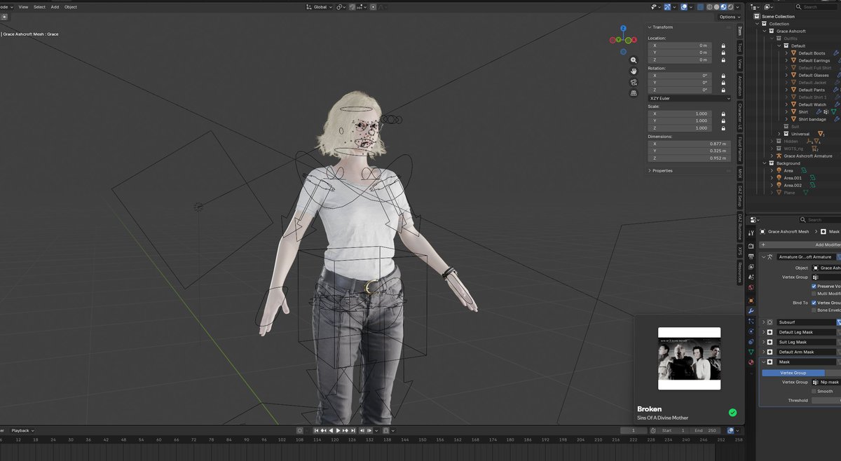Select Grace Ashcroft Armature in outliner
This screenshot has height=461, width=841.
pos(808,156)
